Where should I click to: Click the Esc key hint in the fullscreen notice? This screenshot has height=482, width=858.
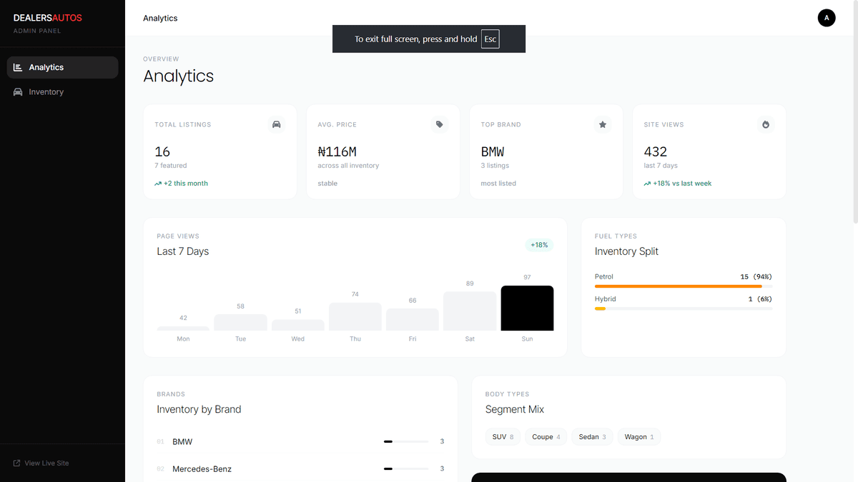[490, 39]
